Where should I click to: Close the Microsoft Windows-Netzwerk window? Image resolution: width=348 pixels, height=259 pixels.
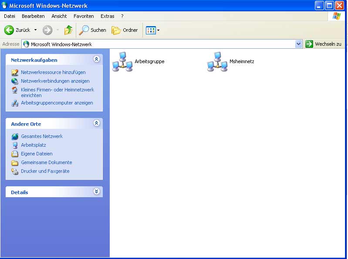click(340, 6)
